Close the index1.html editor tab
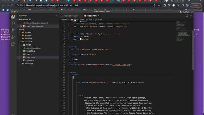Image resolution: width=204 pixels, height=115 pixels. pos(99,16)
